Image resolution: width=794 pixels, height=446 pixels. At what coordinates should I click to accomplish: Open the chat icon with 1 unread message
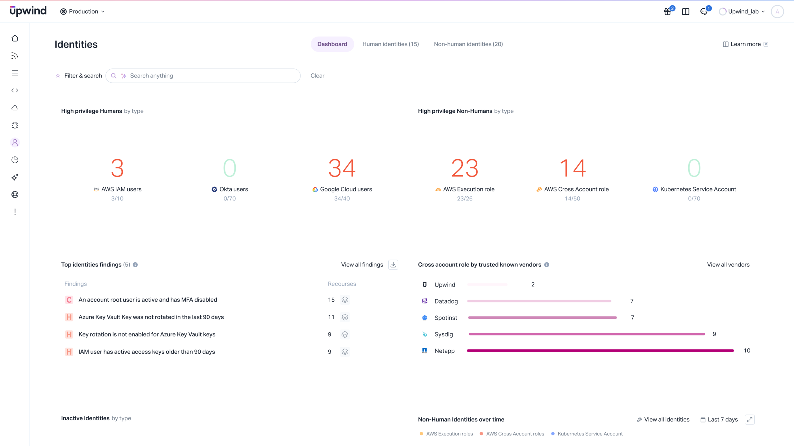click(x=704, y=11)
